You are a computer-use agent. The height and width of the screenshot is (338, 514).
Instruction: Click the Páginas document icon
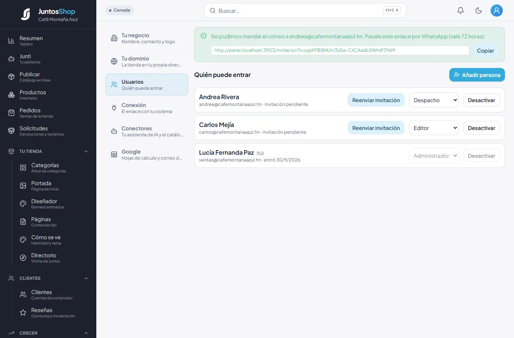[23, 222]
